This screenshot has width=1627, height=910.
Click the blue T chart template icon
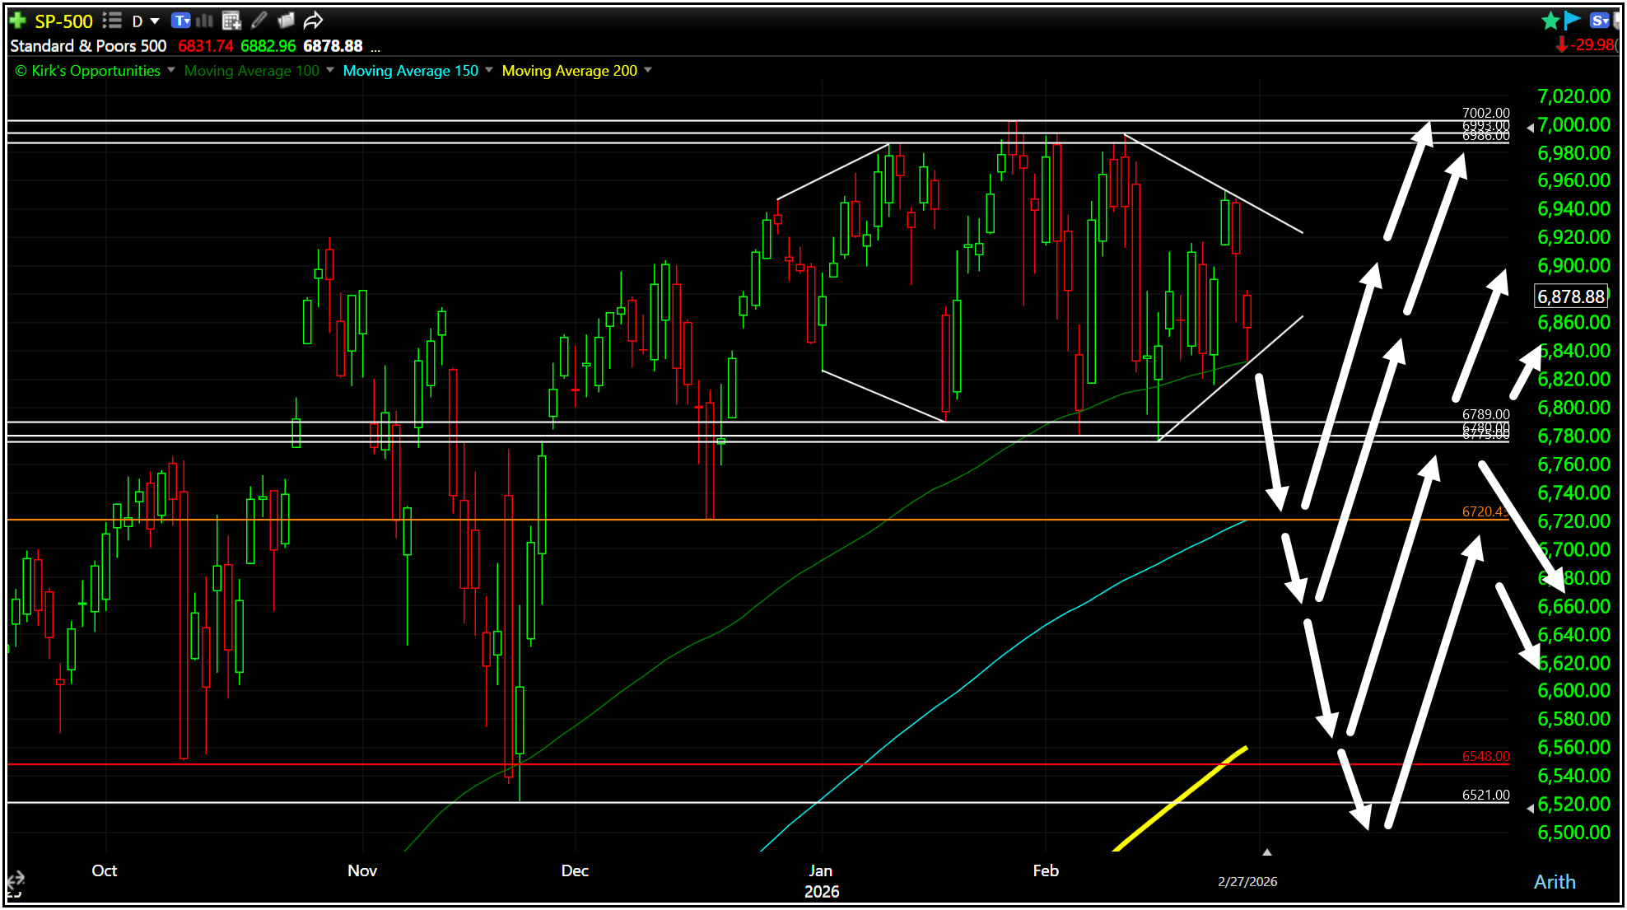pyautogui.click(x=181, y=21)
